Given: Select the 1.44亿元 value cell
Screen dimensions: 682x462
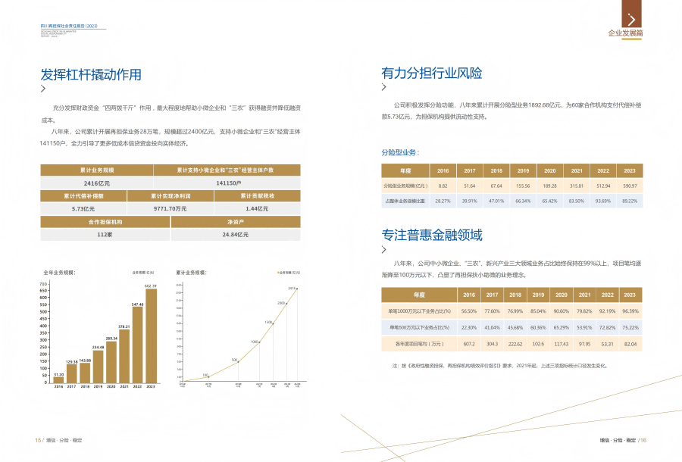Looking at the screenshot, I should point(258,208).
